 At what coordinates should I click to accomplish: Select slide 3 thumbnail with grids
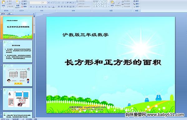(x=18, y=75)
